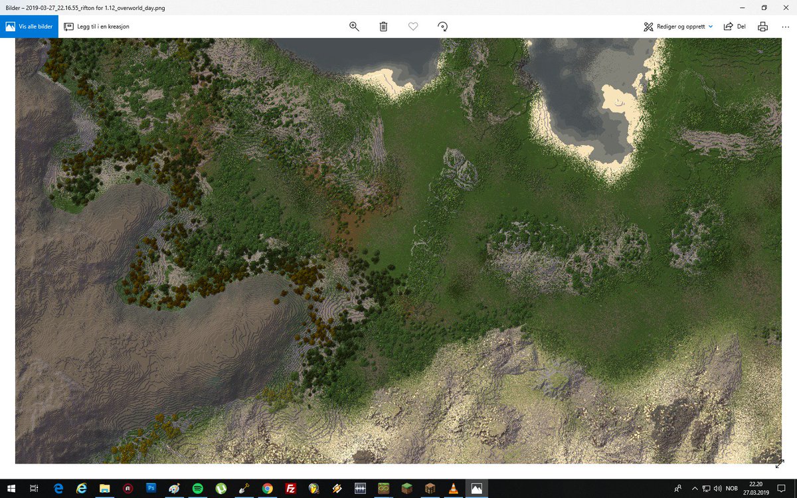Mark the photo as favorite with heart icon
The image size is (797, 498).
(x=413, y=27)
